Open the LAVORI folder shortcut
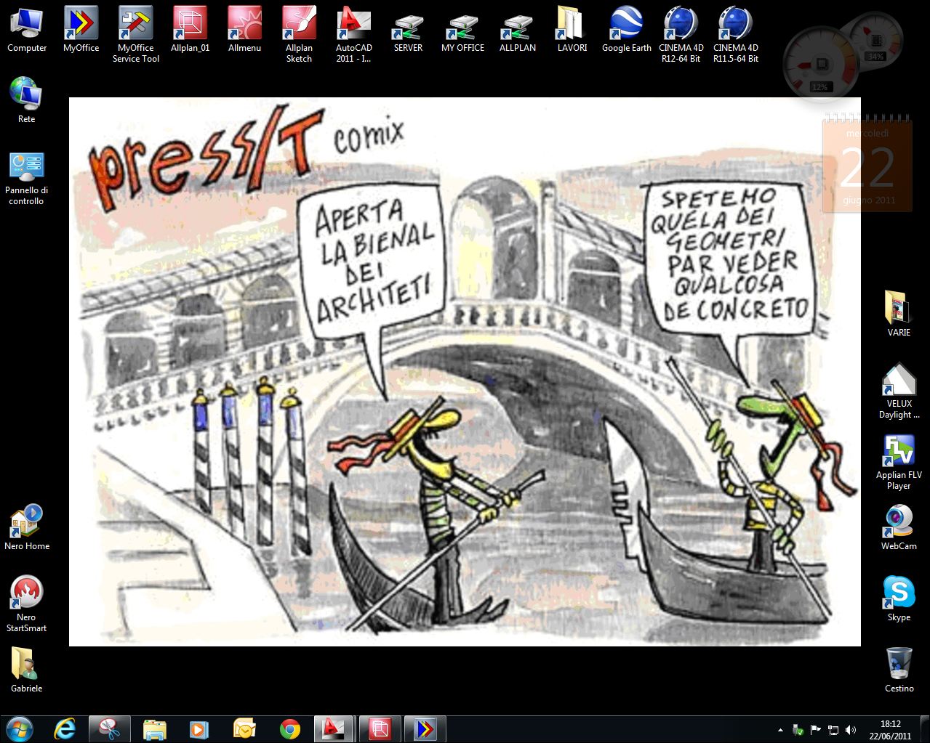 point(572,30)
